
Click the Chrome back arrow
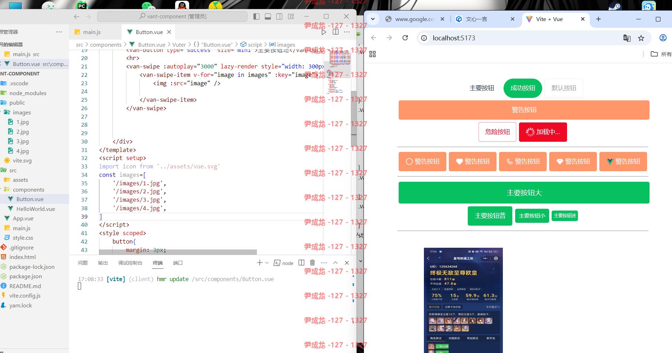pyautogui.click(x=374, y=38)
